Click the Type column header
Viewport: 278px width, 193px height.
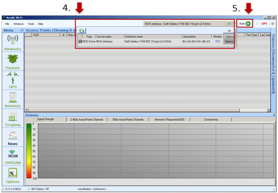coord(89,37)
